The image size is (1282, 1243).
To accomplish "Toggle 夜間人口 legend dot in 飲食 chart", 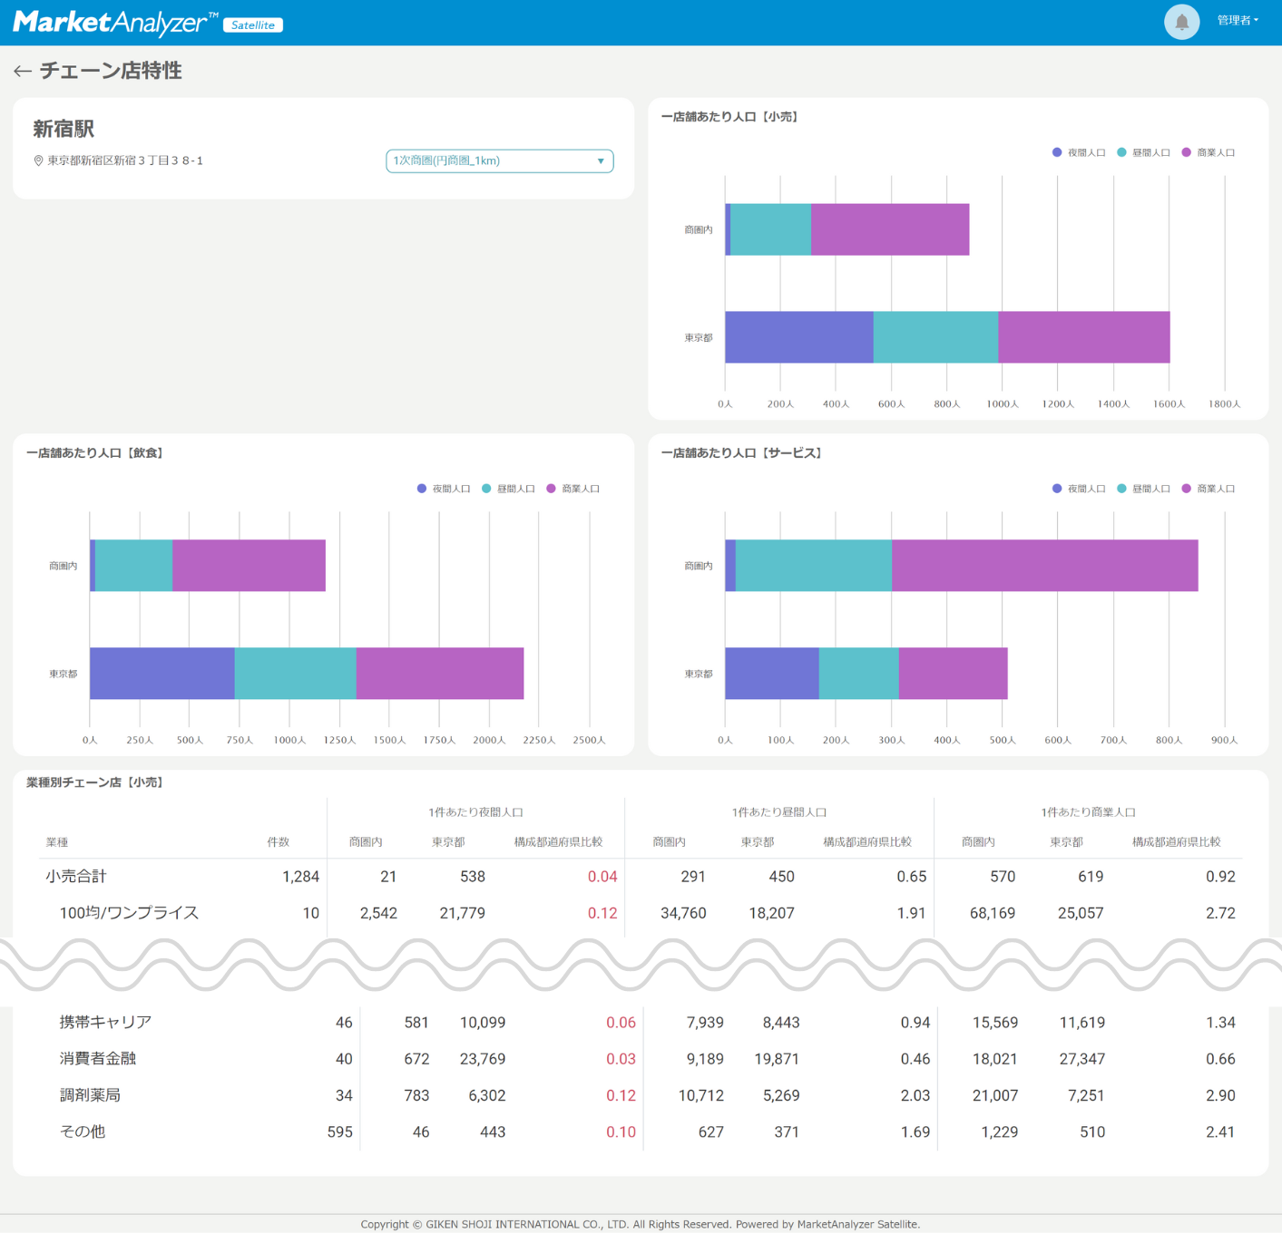I will coord(422,490).
